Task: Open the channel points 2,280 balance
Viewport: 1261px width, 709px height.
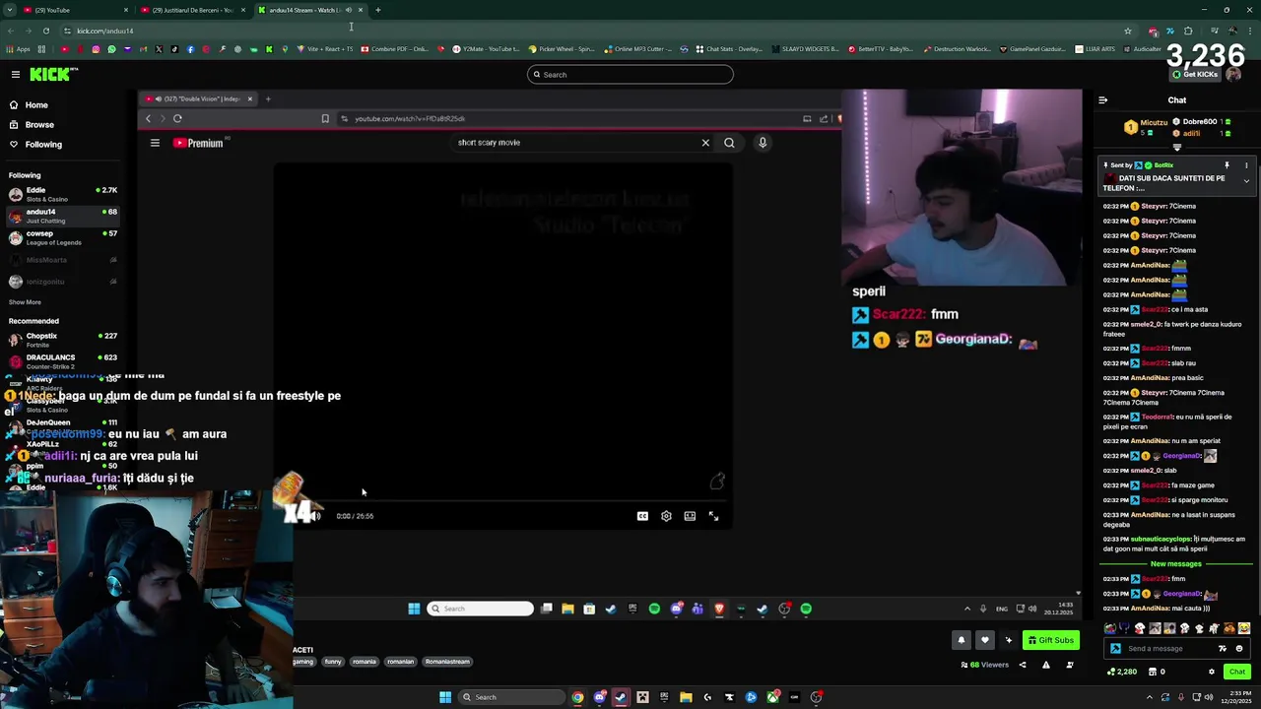Action: [x=1122, y=672]
